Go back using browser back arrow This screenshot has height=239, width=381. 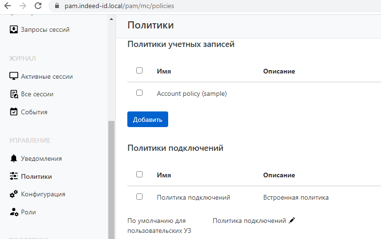pyautogui.click(x=7, y=6)
